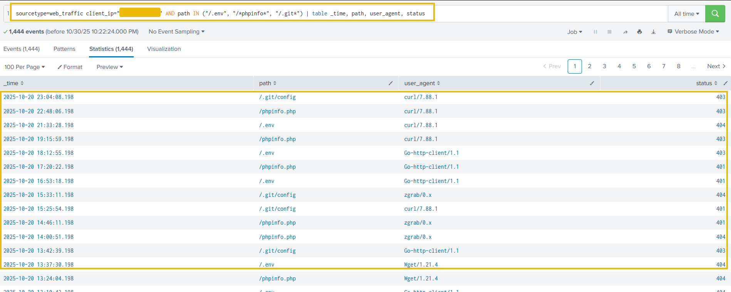Expand the Verbose Mode dropdown
Viewport: 731px width, 292px height.
pos(693,32)
